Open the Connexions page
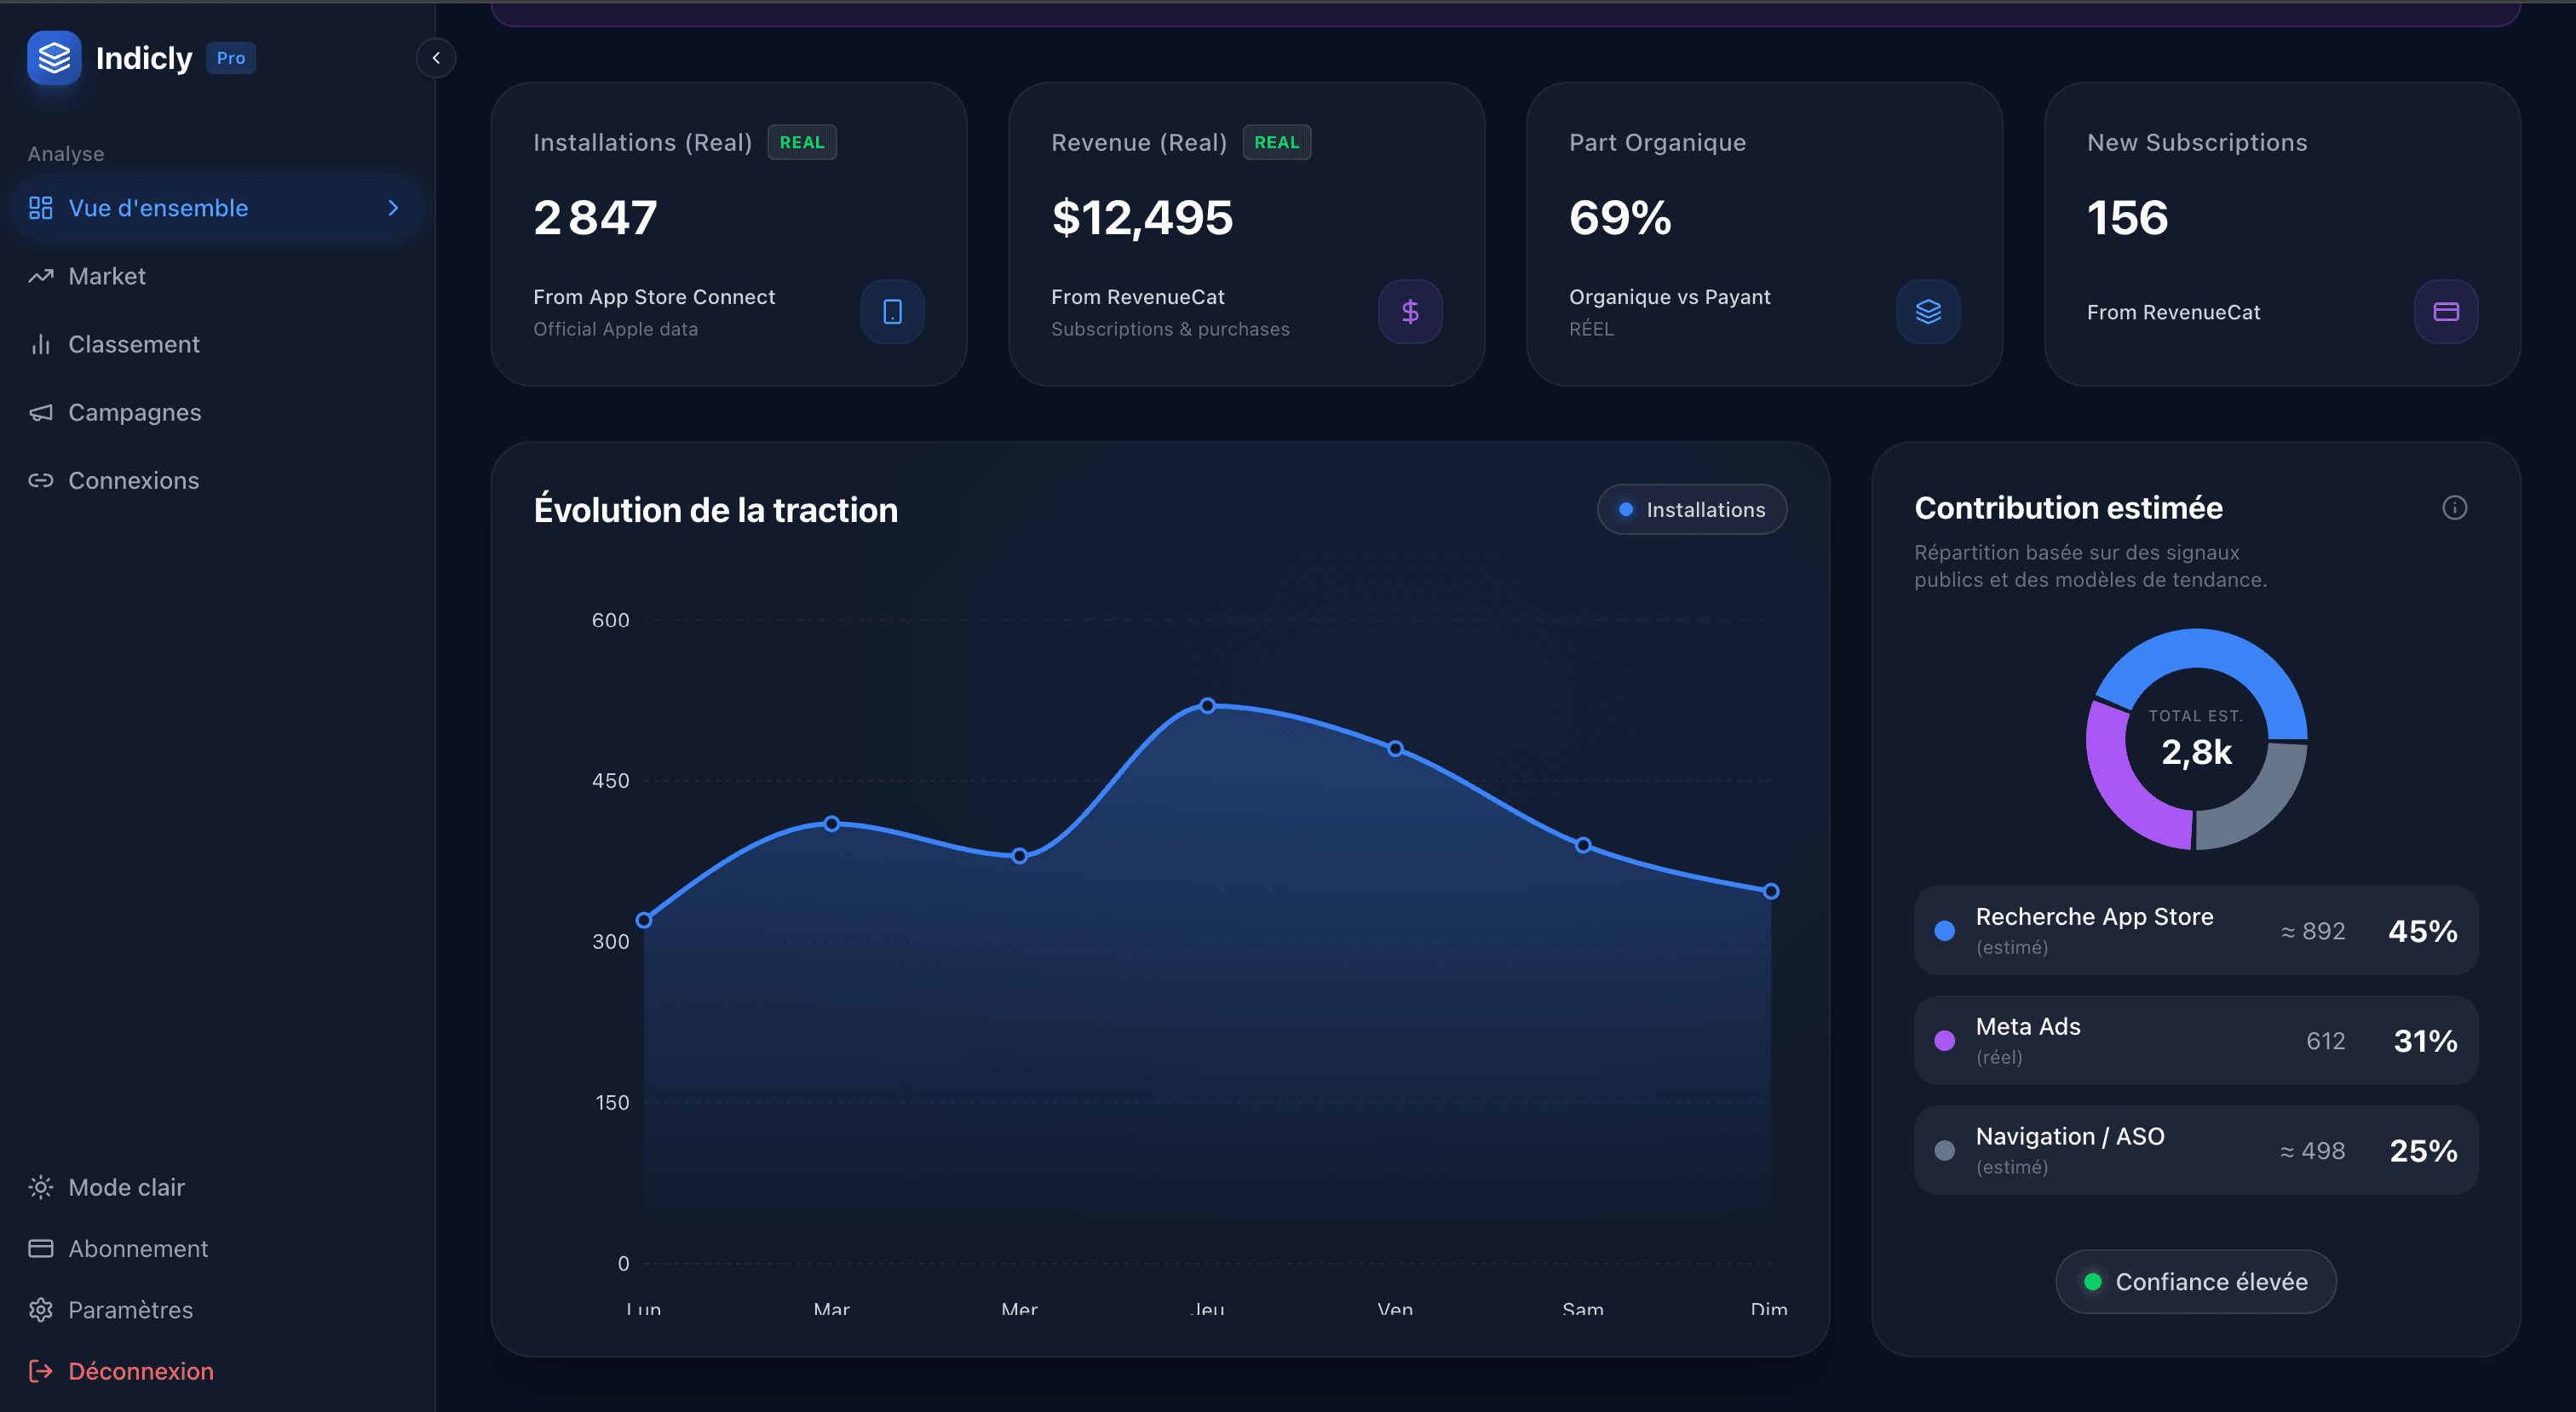The height and width of the screenshot is (1412, 2576). coord(135,480)
